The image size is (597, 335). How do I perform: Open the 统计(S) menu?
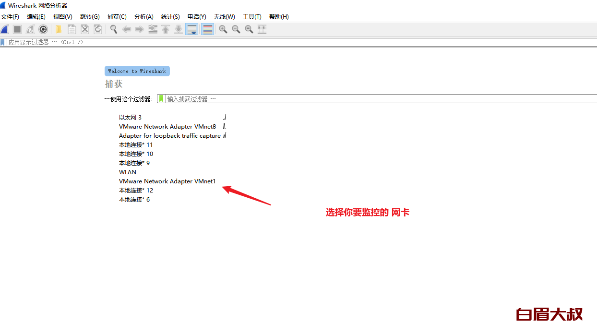pyautogui.click(x=170, y=17)
